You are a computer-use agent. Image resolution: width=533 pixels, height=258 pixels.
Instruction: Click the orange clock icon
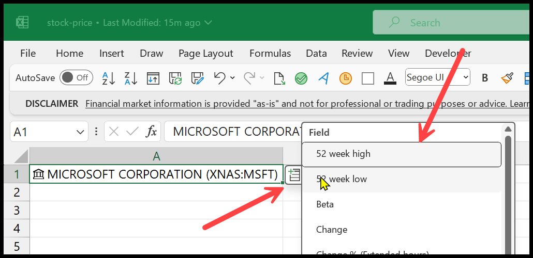click(346, 78)
